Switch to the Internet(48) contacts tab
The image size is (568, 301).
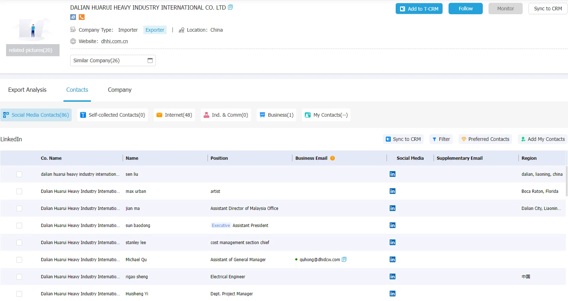point(174,115)
